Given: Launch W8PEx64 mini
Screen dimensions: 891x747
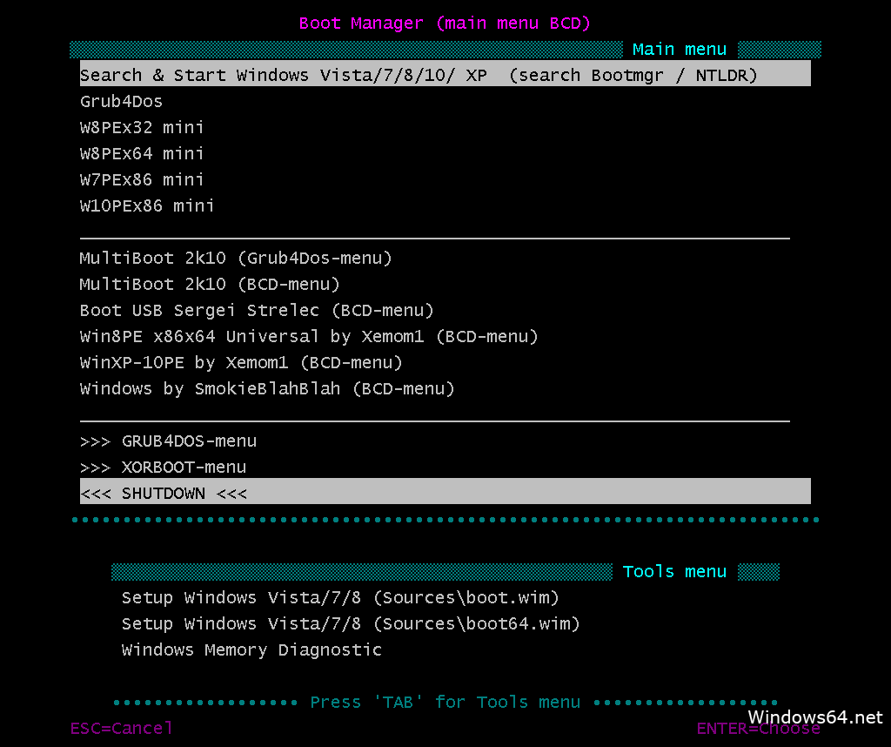Looking at the screenshot, I should 142,153.
